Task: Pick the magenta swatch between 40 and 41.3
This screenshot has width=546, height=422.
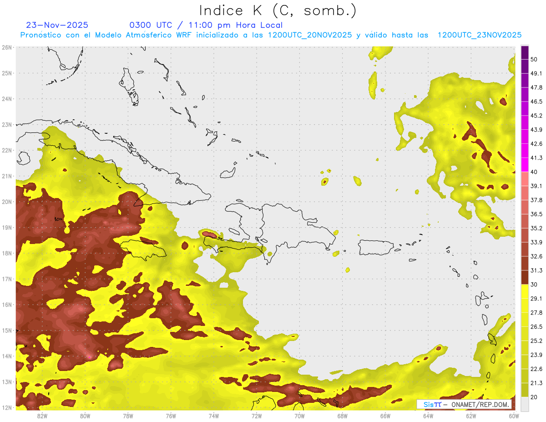Action: [525, 165]
